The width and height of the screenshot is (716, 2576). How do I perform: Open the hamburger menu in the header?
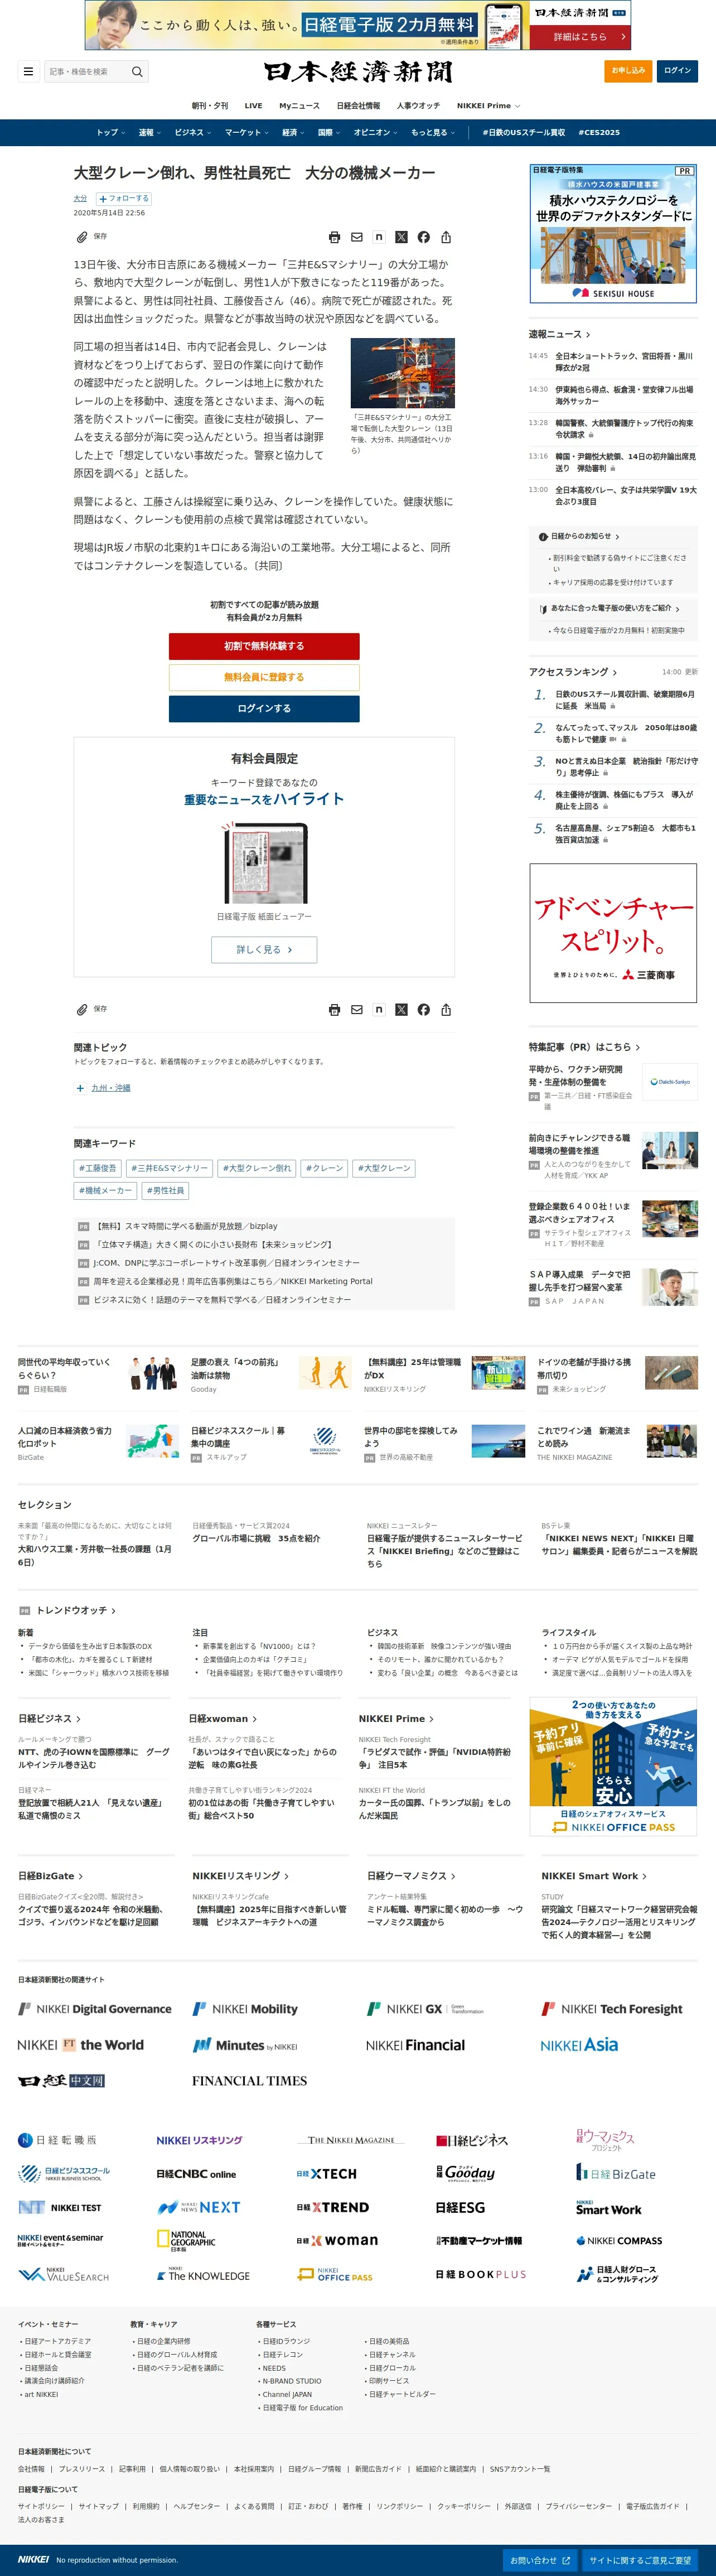[28, 71]
